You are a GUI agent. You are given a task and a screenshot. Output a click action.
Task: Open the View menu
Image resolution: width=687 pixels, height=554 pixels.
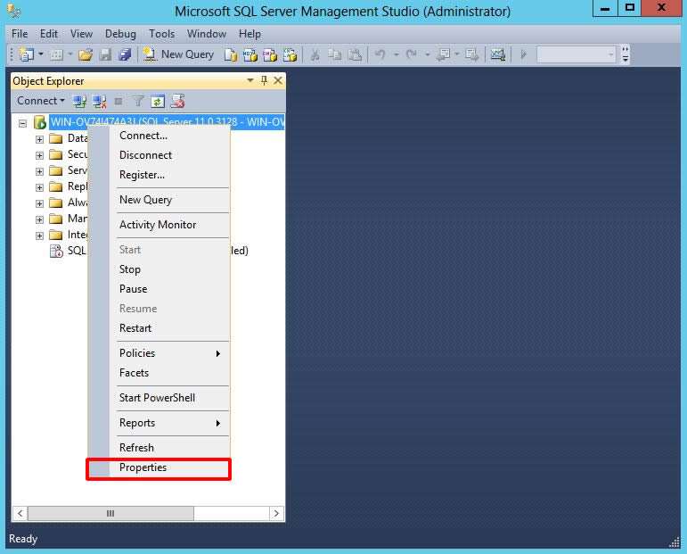pyautogui.click(x=81, y=34)
